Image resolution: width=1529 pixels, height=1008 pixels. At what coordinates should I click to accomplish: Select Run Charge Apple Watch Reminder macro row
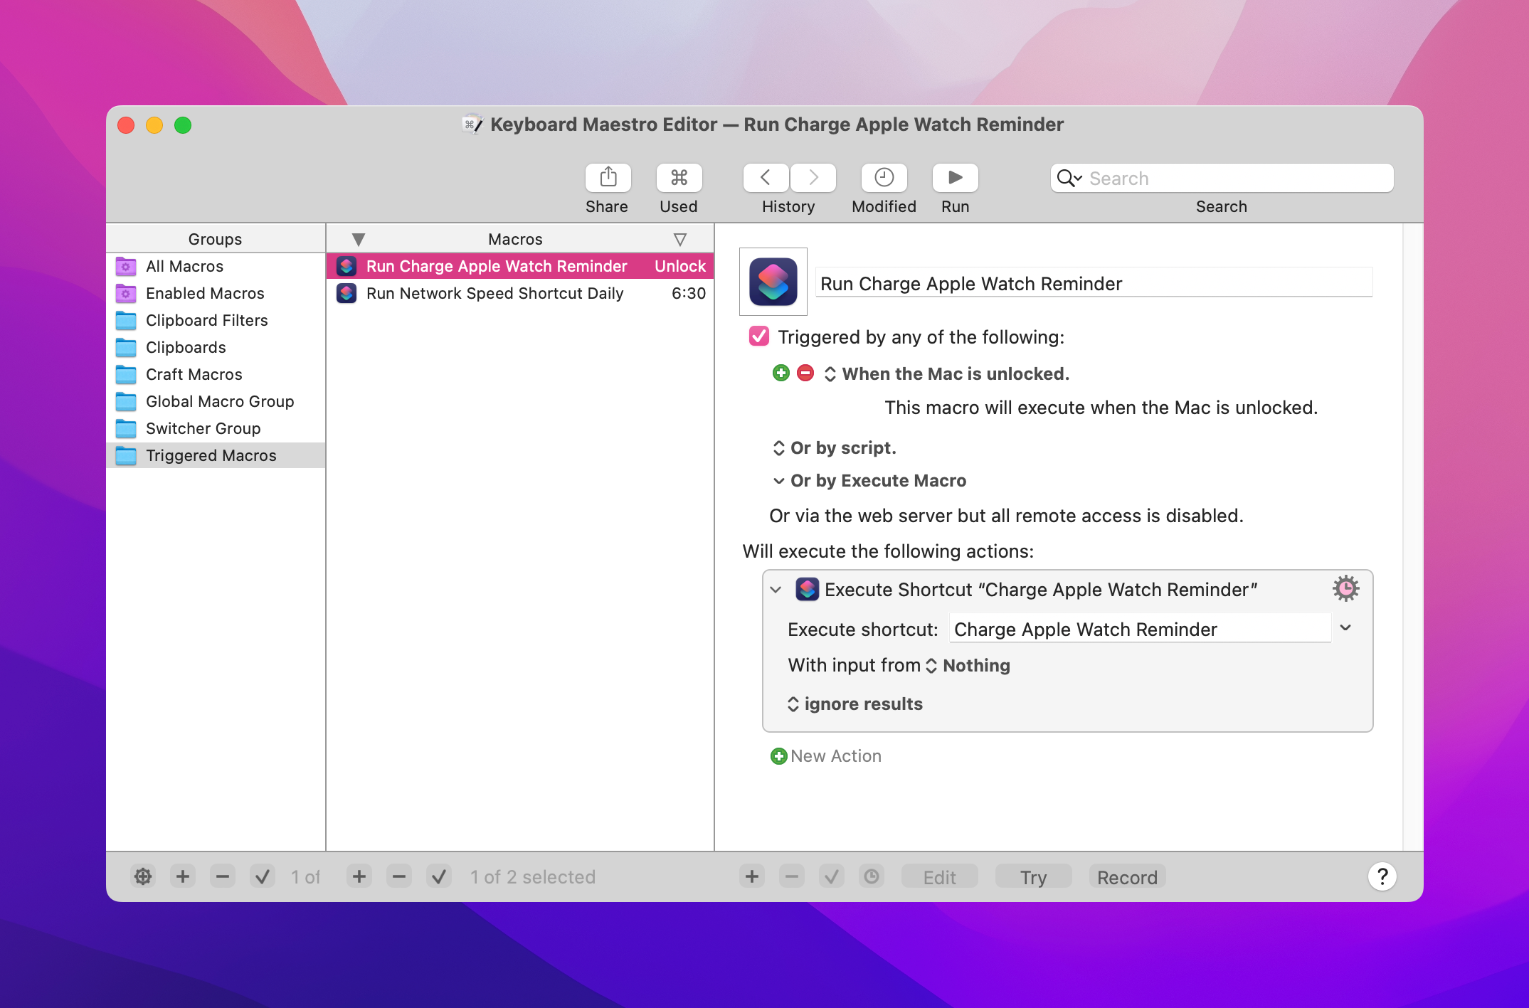[520, 266]
